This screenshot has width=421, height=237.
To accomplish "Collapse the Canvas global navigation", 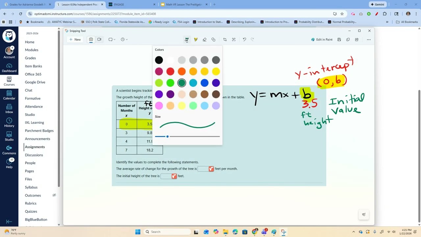I will pyautogui.click(x=9, y=222).
